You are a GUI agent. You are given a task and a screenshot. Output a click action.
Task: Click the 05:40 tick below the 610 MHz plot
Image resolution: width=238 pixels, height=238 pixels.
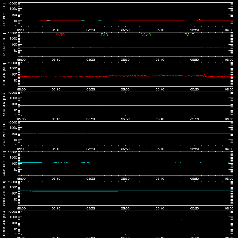(x=160, y=90)
